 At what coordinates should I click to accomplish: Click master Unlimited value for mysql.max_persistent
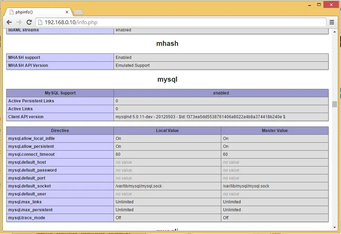(232, 210)
